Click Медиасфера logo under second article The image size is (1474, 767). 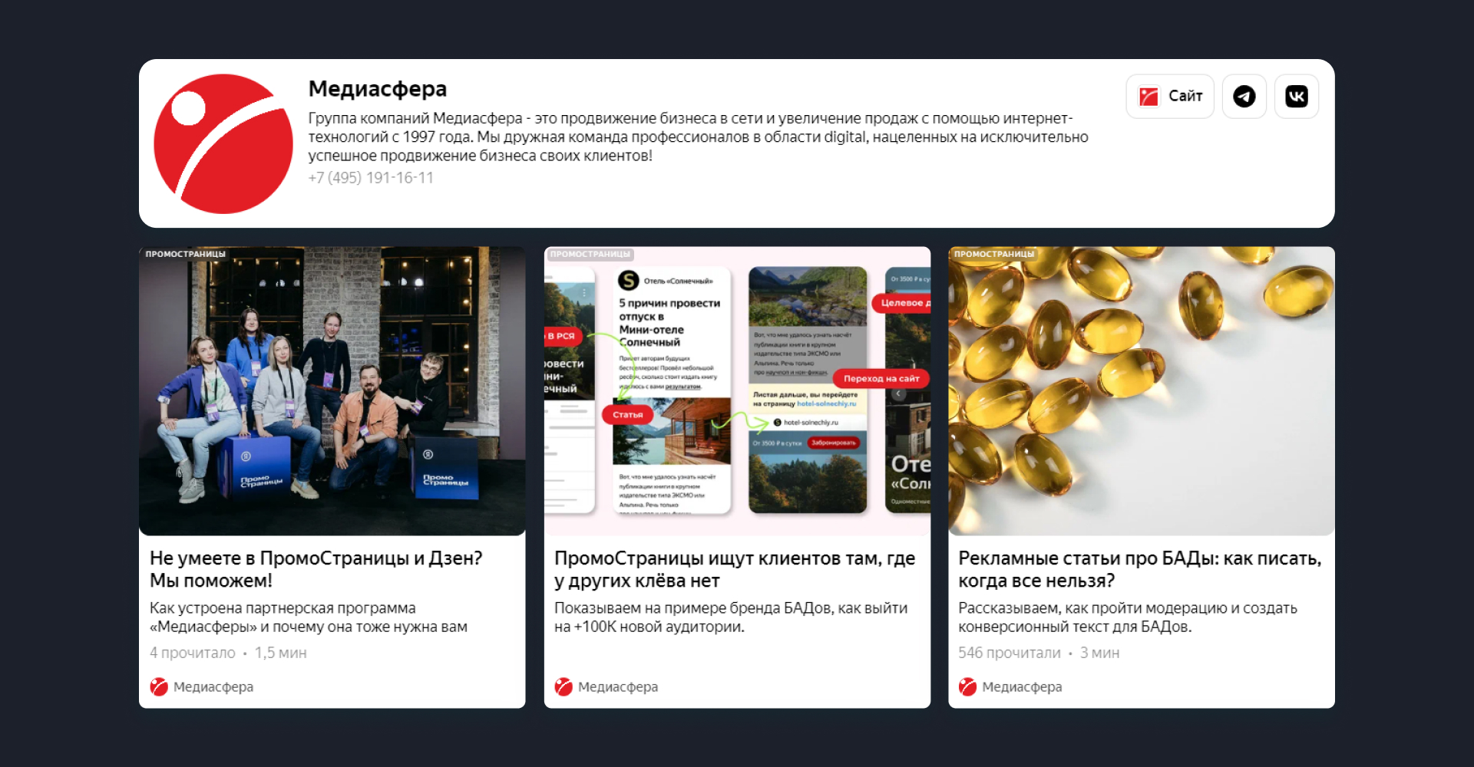coord(563,686)
